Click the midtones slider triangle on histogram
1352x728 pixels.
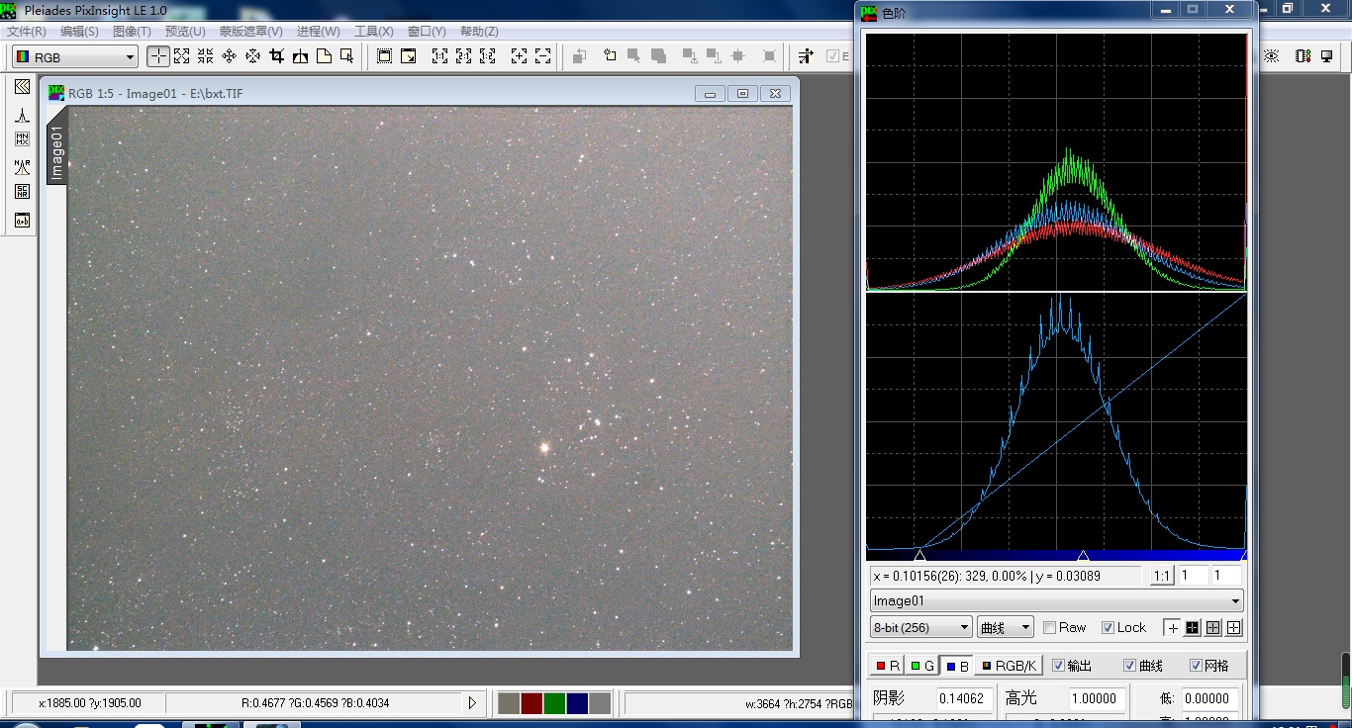(1083, 556)
